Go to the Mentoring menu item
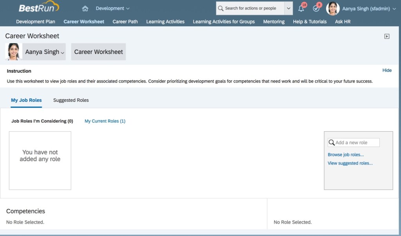This screenshot has height=236, width=401. (x=274, y=21)
